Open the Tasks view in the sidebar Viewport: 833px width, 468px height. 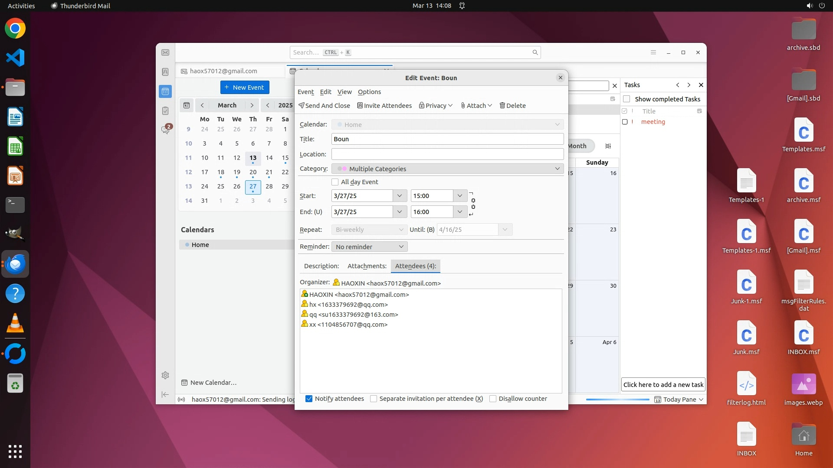(x=165, y=111)
